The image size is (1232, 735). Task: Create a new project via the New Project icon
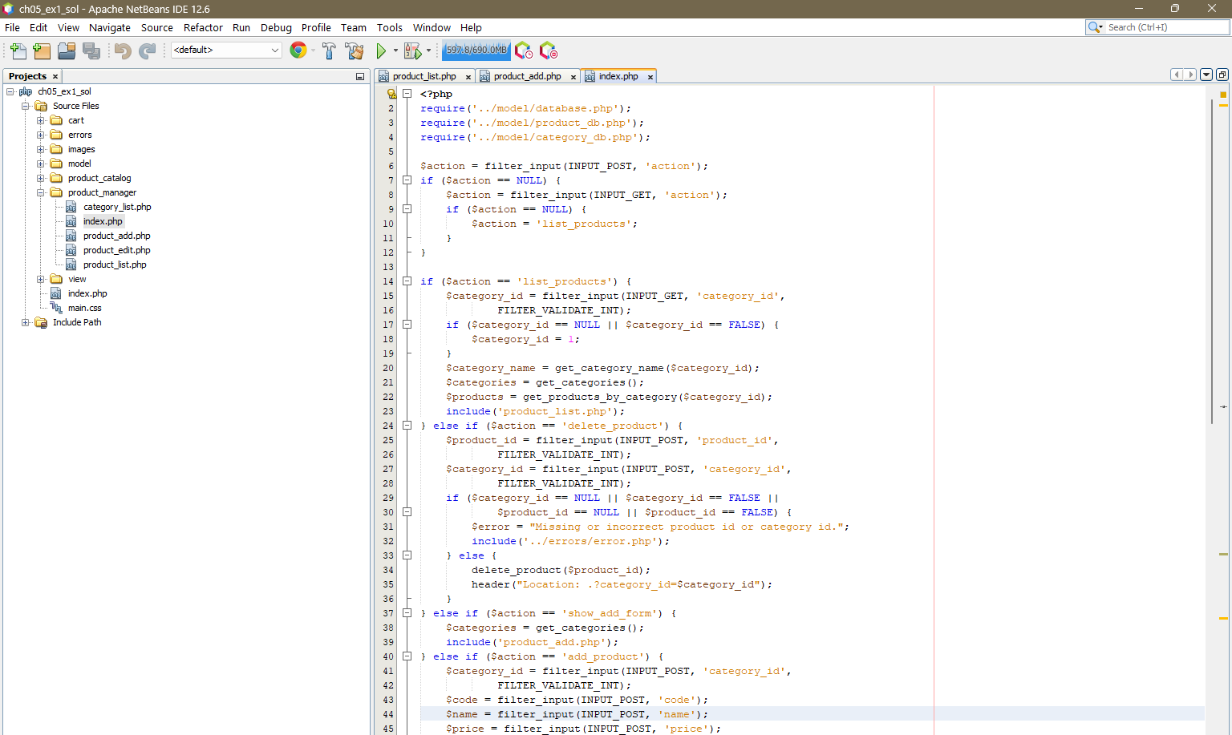pos(41,50)
